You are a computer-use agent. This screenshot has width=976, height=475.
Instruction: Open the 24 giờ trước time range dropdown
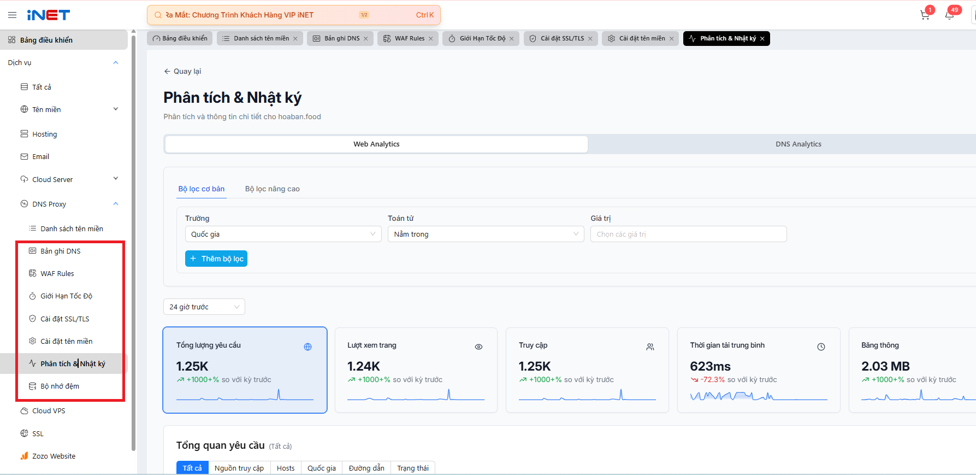pos(204,307)
